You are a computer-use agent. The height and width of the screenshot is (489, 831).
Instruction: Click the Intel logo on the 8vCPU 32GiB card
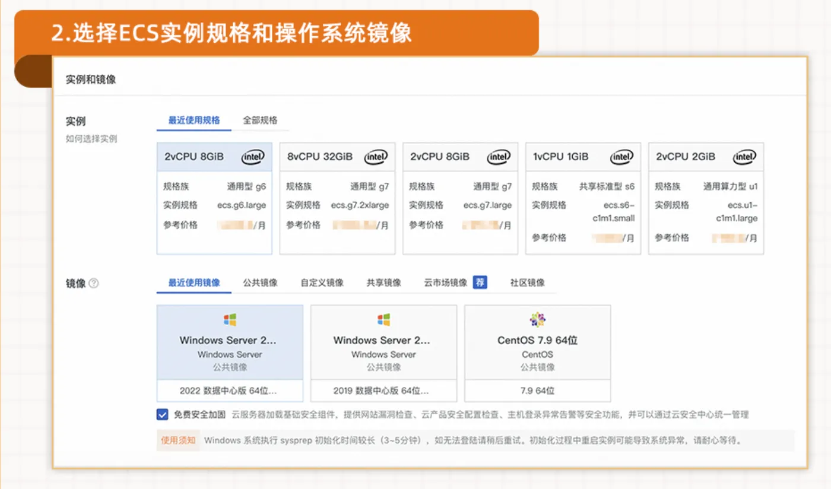376,157
